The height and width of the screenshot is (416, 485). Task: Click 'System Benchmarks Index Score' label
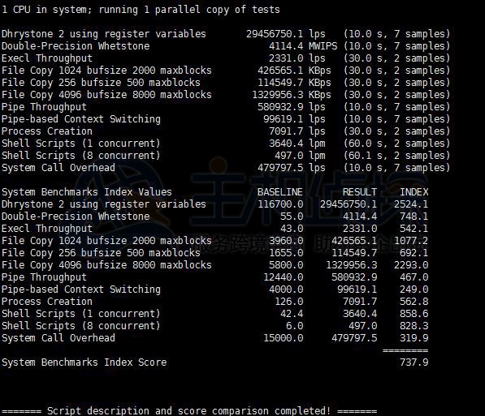pyautogui.click(x=84, y=362)
